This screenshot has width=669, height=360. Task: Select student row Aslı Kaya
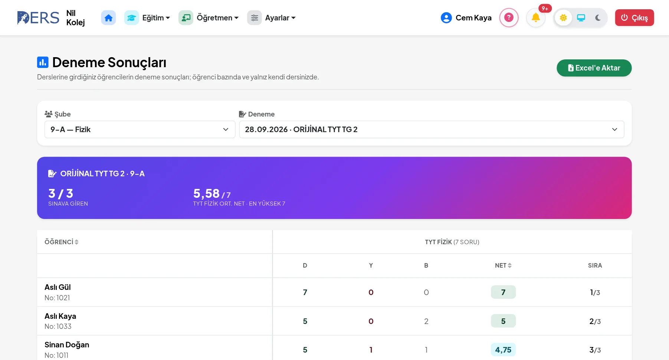(x=334, y=321)
